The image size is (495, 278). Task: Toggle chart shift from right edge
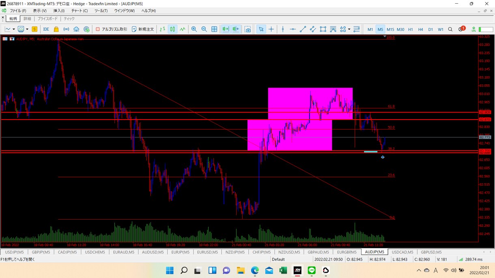click(236, 29)
